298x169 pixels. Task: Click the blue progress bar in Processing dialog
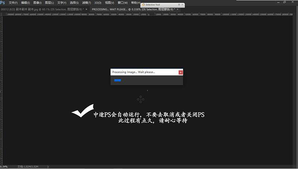click(118, 80)
